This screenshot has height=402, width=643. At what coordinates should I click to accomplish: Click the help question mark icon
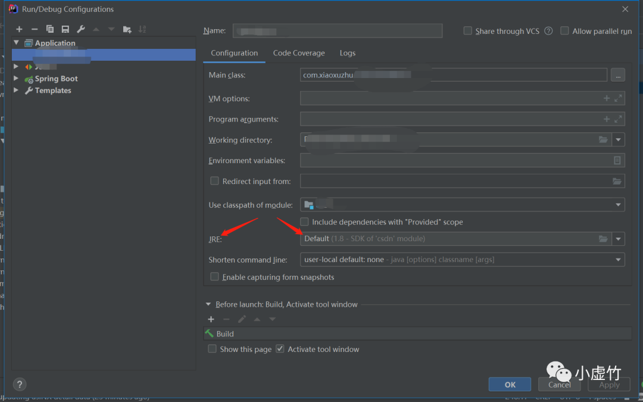pos(20,384)
